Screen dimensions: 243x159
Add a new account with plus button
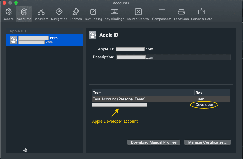[10, 150]
